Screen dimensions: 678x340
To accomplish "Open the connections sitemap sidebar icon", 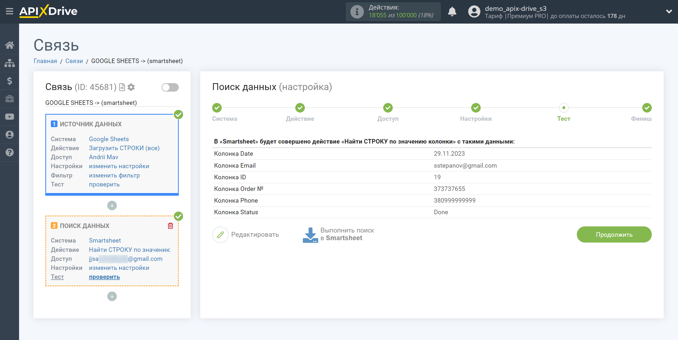I will click(x=10, y=63).
